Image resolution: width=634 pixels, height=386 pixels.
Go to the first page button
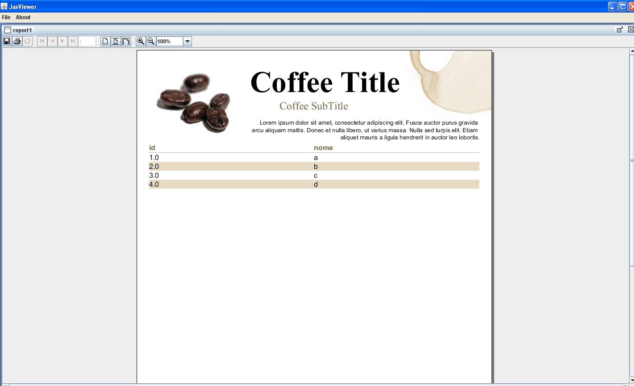click(x=42, y=41)
